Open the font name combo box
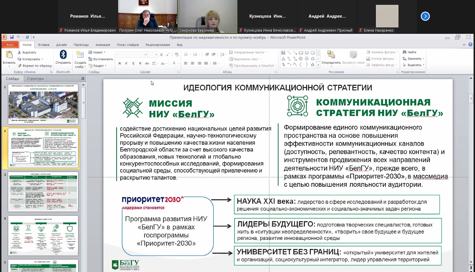Image resolution: width=475 pixels, height=272 pixels. tap(132, 55)
